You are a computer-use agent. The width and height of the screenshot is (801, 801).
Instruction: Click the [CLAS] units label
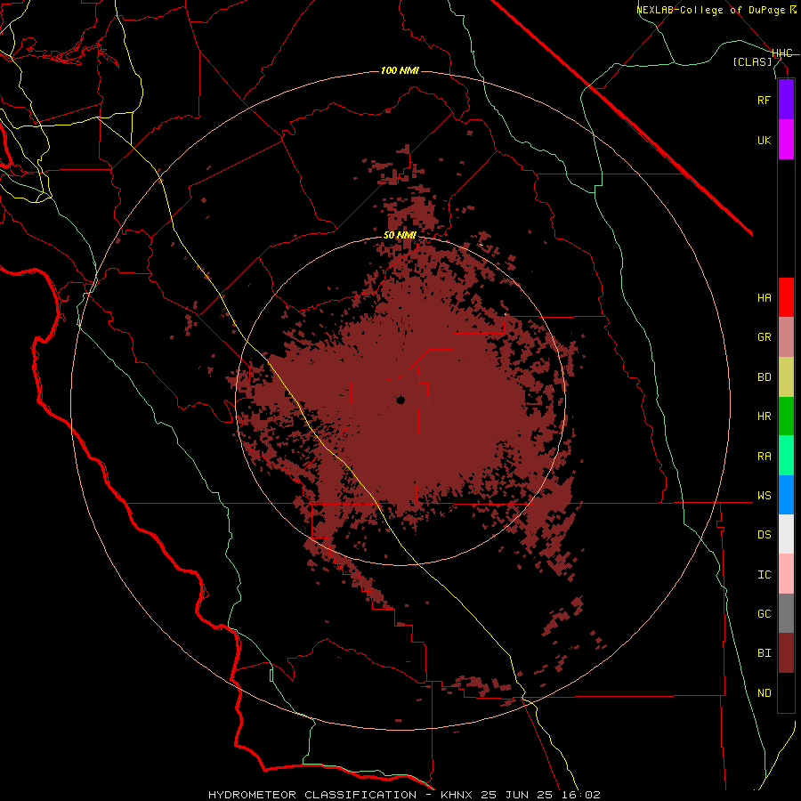pyautogui.click(x=752, y=62)
